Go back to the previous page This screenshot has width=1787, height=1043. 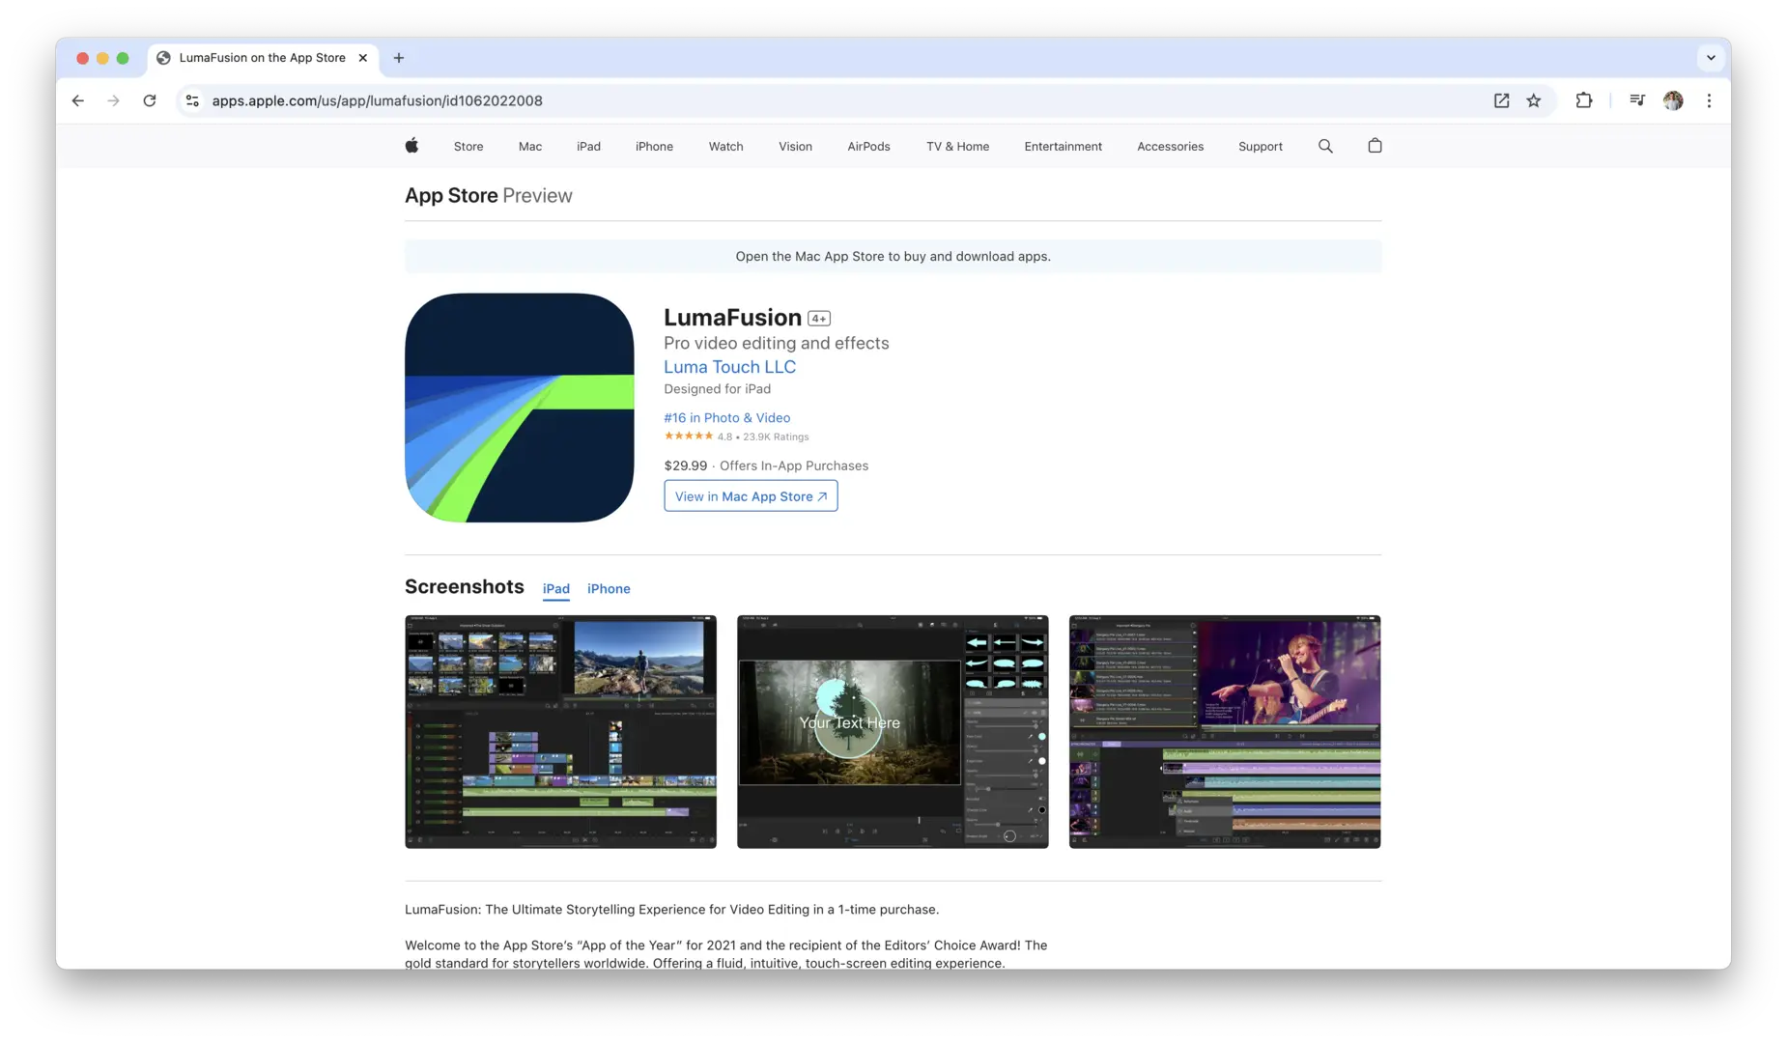pos(78,100)
